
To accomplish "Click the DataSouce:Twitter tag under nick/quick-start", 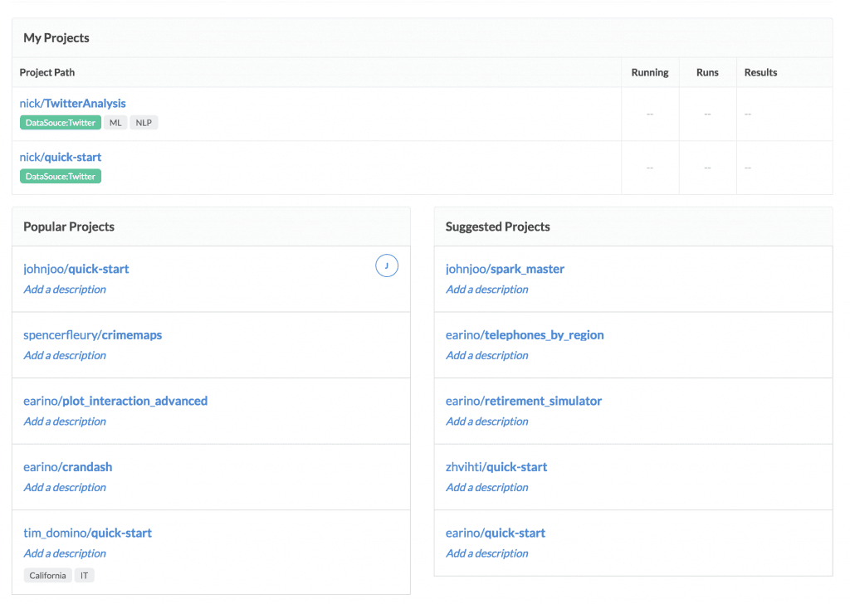I will point(60,177).
